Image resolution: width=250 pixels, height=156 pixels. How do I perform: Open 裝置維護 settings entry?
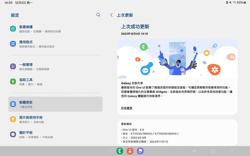tap(55, 29)
